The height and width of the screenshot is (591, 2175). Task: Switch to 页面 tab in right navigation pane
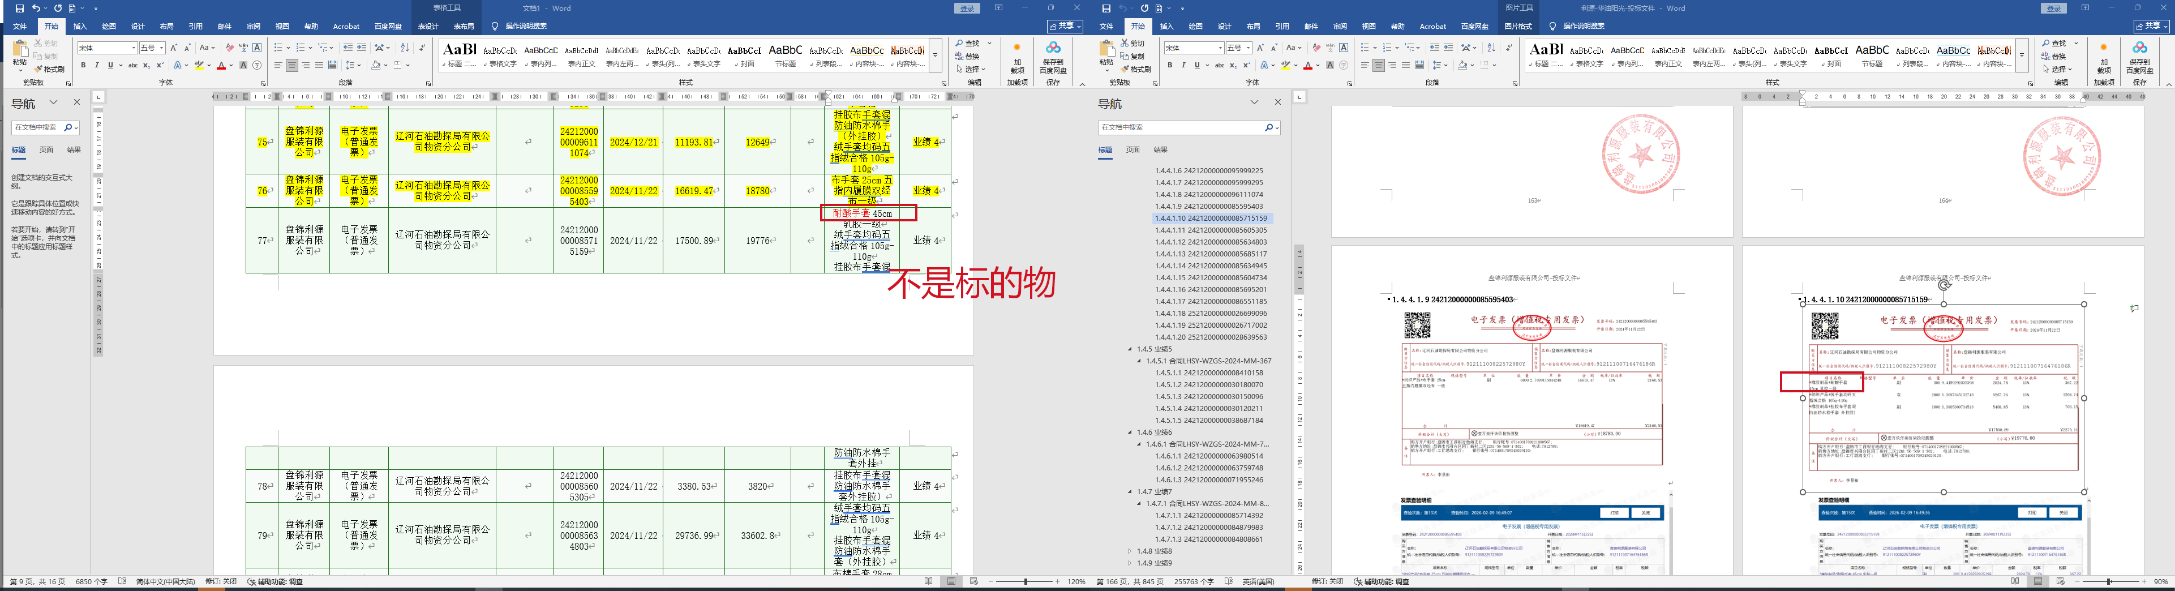coord(1133,149)
